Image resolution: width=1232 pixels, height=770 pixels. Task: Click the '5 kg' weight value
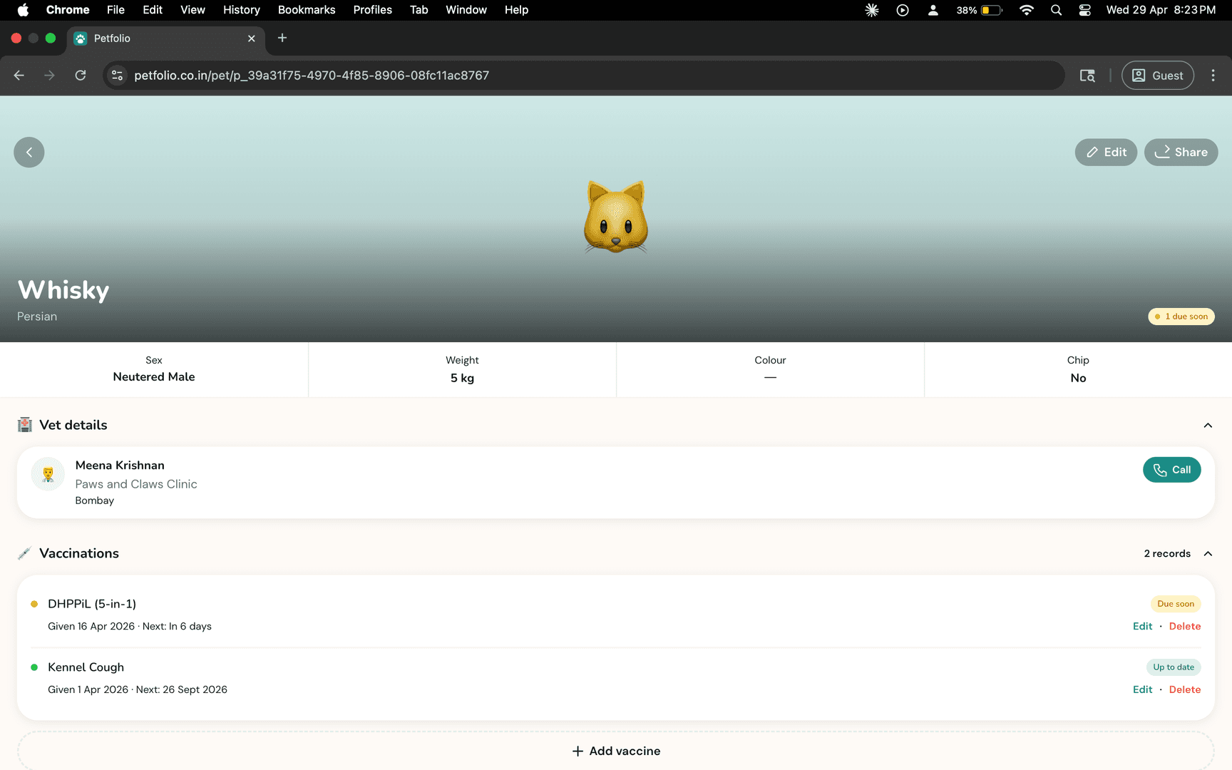coord(462,378)
